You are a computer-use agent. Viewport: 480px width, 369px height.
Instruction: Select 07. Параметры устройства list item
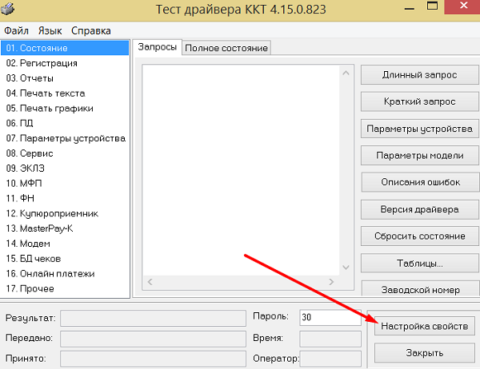tap(65, 138)
